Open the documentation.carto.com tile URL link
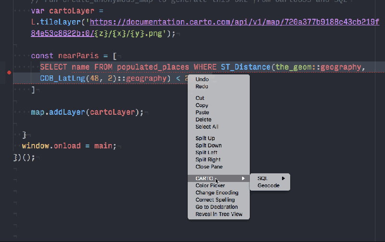Viewport: 385px width, 242px height. 234,22
